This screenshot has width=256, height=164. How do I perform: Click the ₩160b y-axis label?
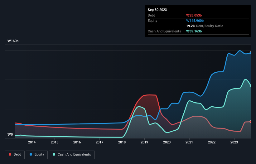coord(13,41)
